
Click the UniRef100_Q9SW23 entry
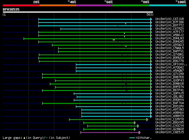(x=170, y=45)
